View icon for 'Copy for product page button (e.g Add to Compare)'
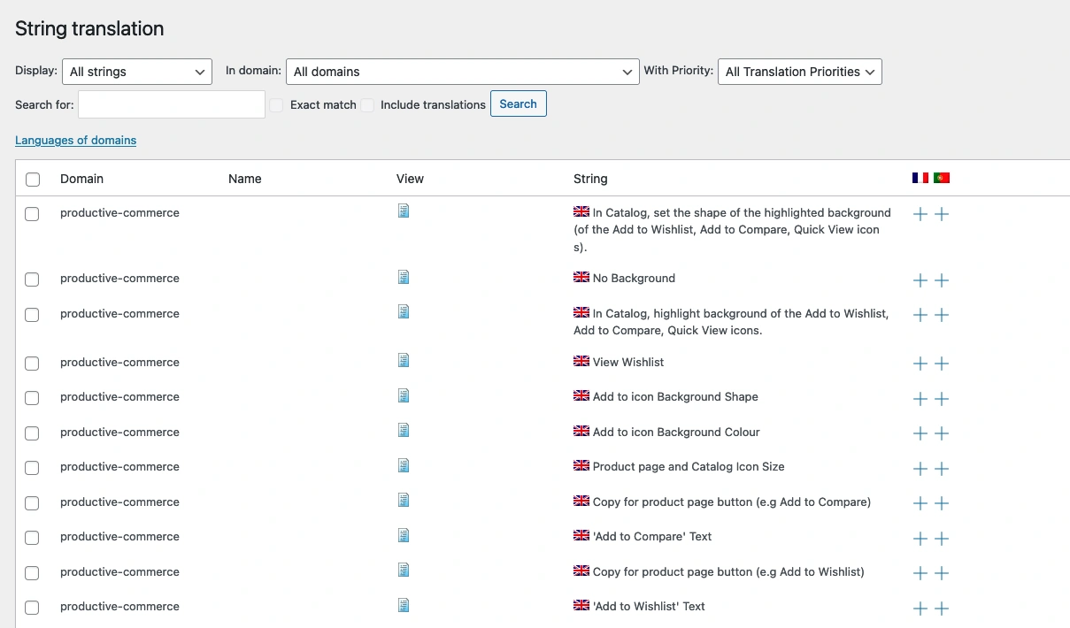 coord(404,501)
